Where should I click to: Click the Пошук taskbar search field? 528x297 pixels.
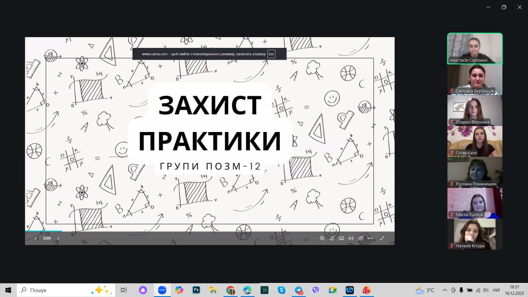click(x=58, y=290)
